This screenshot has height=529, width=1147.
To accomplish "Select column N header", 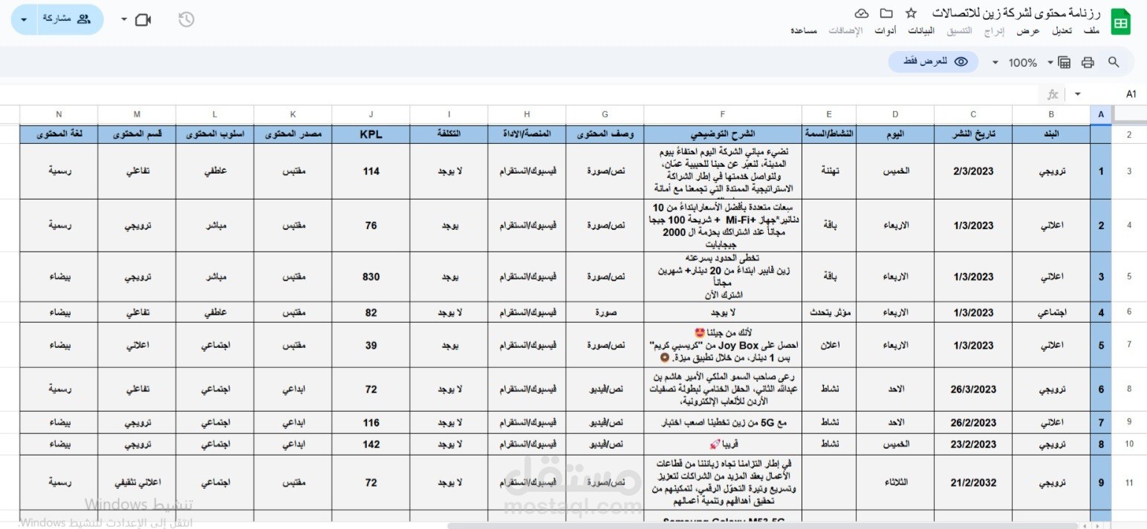I will pos(59,114).
